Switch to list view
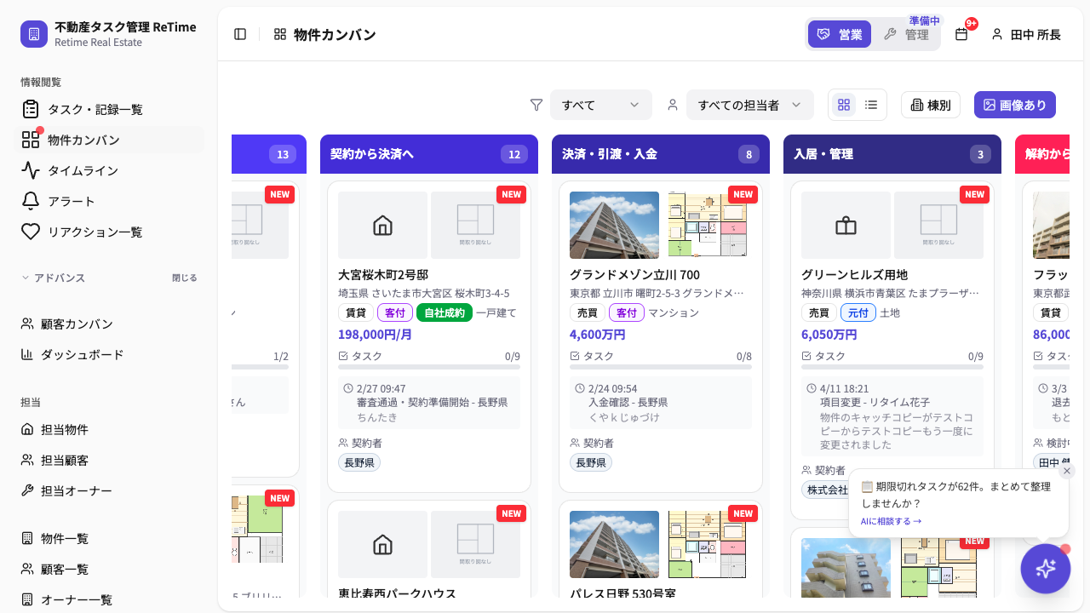The image size is (1090, 613). pyautogui.click(x=871, y=105)
